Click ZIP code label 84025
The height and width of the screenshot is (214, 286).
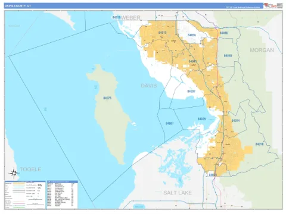tap(201, 119)
